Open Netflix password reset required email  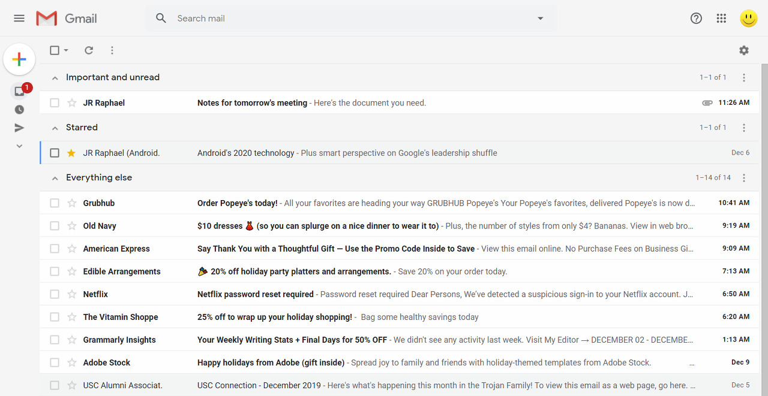click(x=399, y=294)
